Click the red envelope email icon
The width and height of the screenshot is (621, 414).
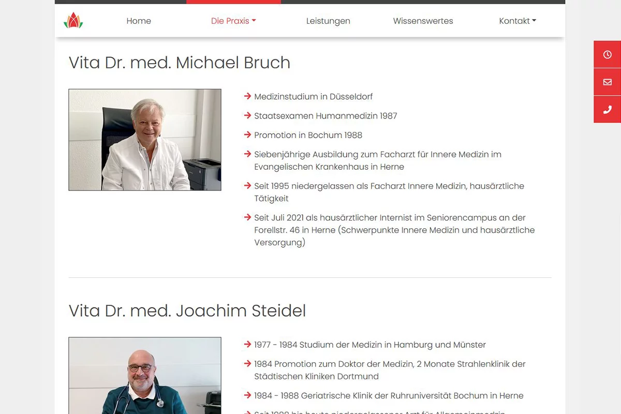(608, 82)
